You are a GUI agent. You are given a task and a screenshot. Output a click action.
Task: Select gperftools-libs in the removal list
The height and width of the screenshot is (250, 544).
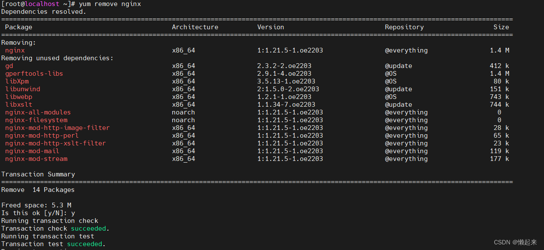pos(34,73)
